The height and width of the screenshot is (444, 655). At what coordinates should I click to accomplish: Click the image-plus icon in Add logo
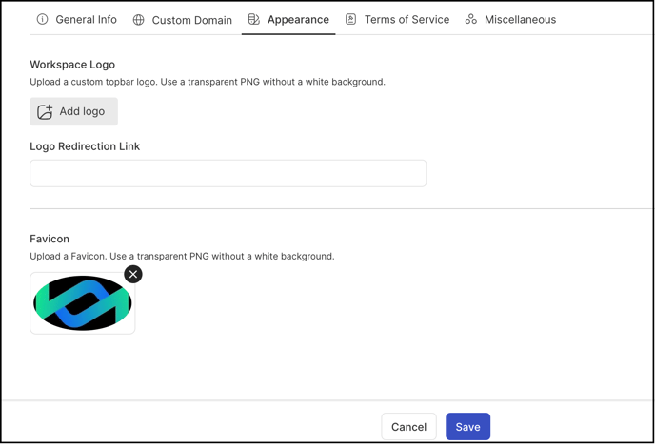(45, 112)
